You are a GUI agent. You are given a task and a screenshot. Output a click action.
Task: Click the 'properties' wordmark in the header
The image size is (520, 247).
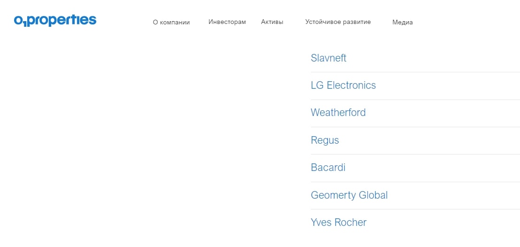pos(61,21)
